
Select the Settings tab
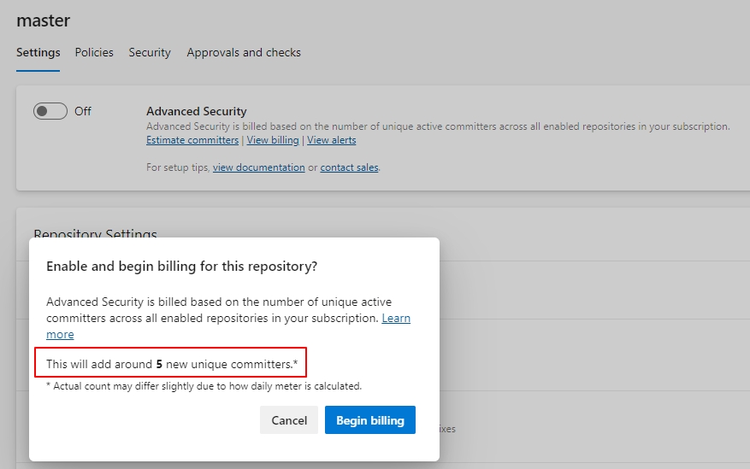38,52
